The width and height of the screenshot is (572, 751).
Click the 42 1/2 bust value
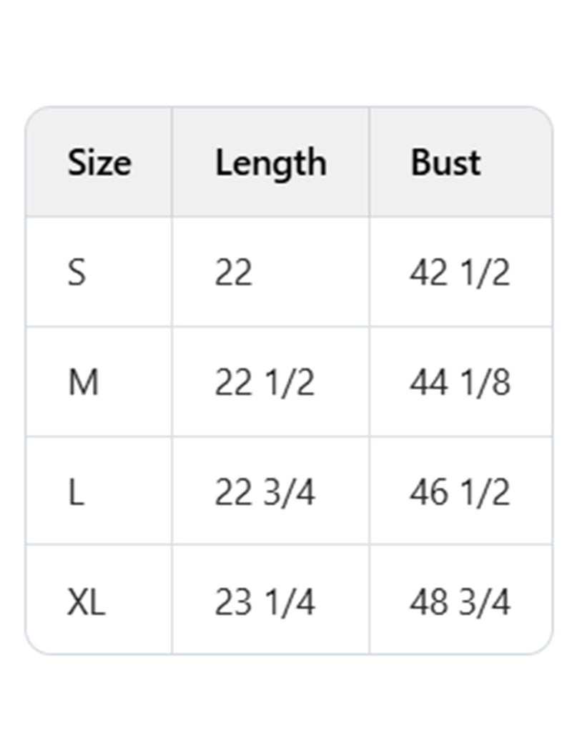[x=460, y=273]
